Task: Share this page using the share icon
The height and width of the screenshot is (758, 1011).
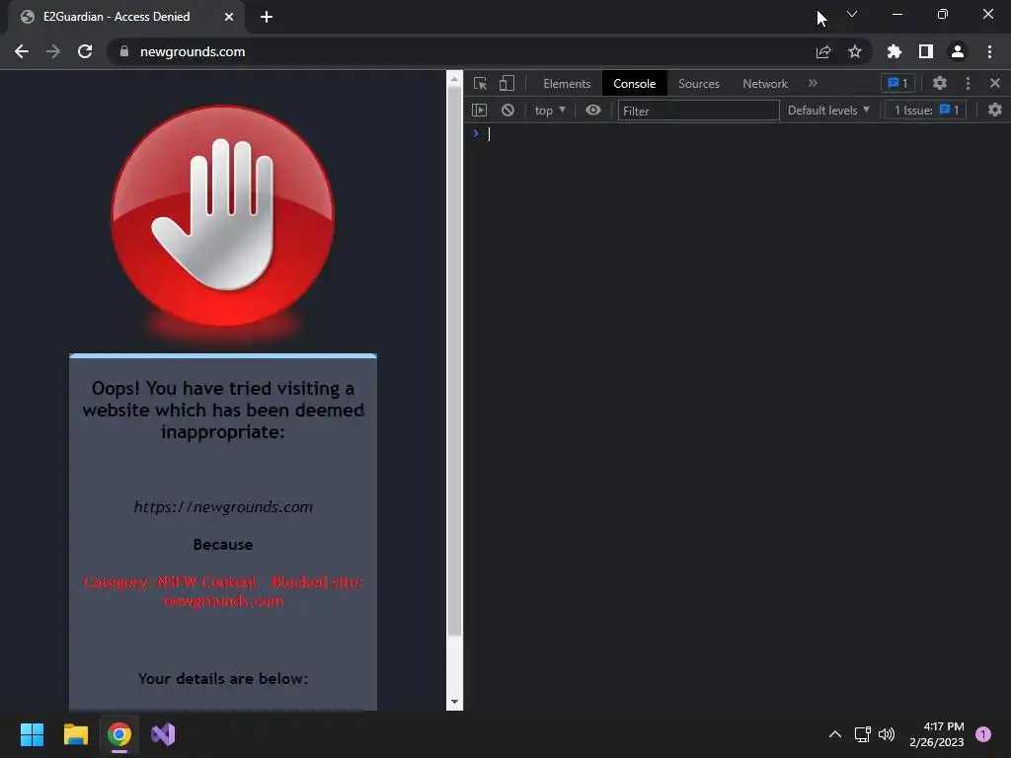Action: [823, 51]
